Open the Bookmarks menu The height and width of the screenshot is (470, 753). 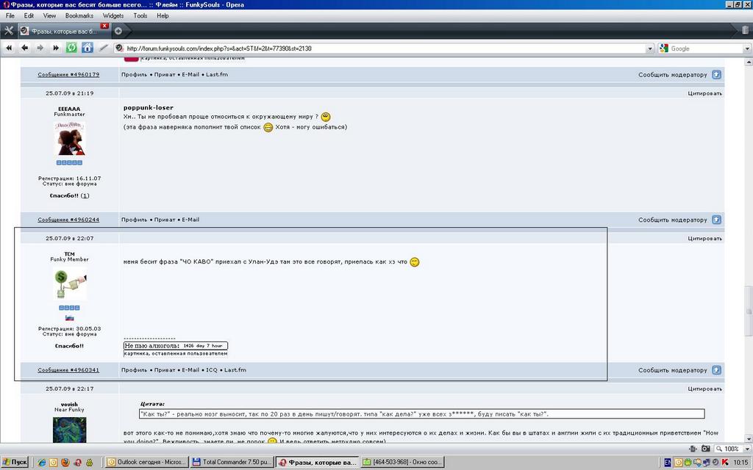[79, 15]
